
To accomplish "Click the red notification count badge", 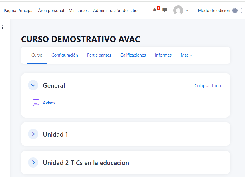I will click(158, 8).
